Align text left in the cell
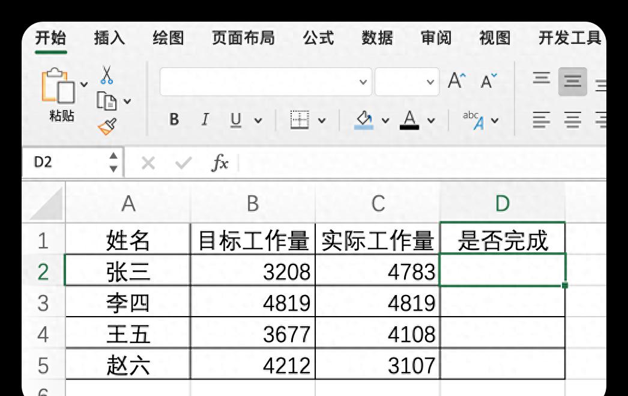The height and width of the screenshot is (396, 628). tap(542, 120)
